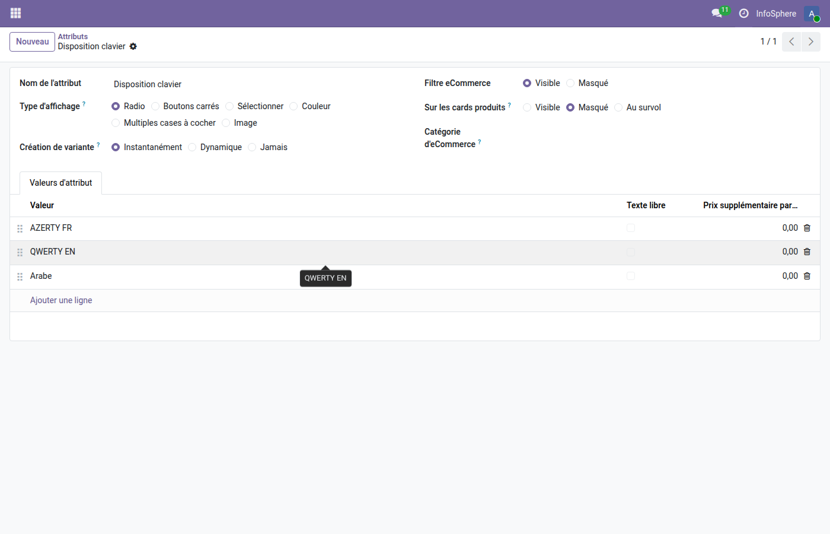Click the gear settings icon next to Disposition clavier
This screenshot has width=830, height=534.
pyautogui.click(x=133, y=46)
